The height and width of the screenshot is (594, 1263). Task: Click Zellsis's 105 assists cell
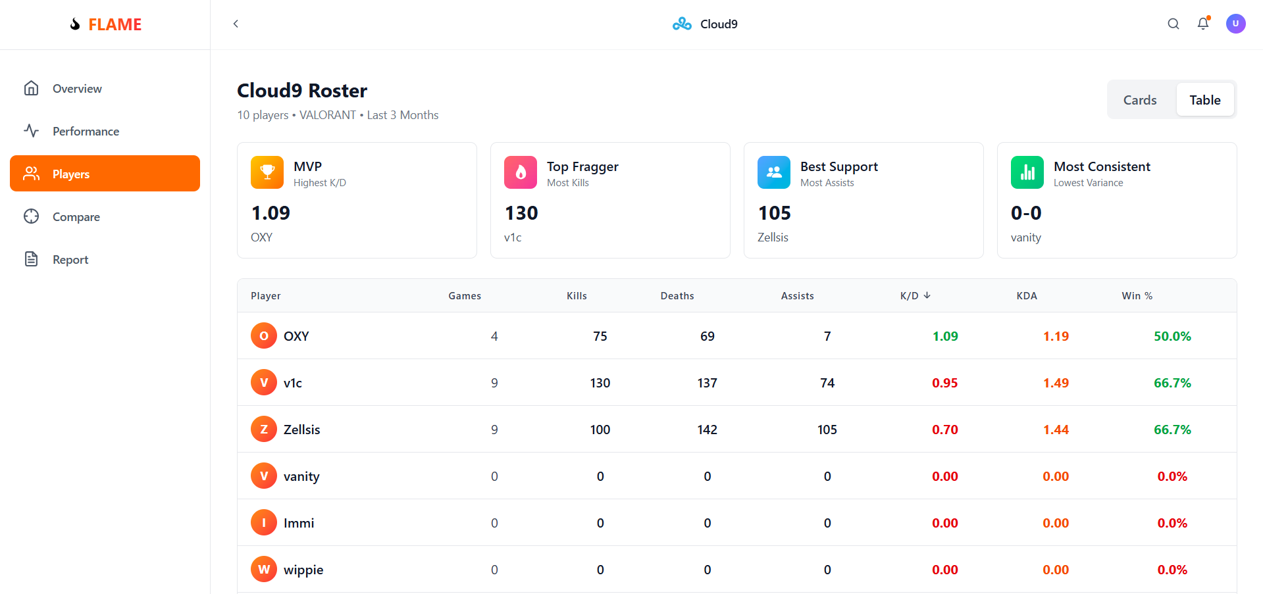827,430
